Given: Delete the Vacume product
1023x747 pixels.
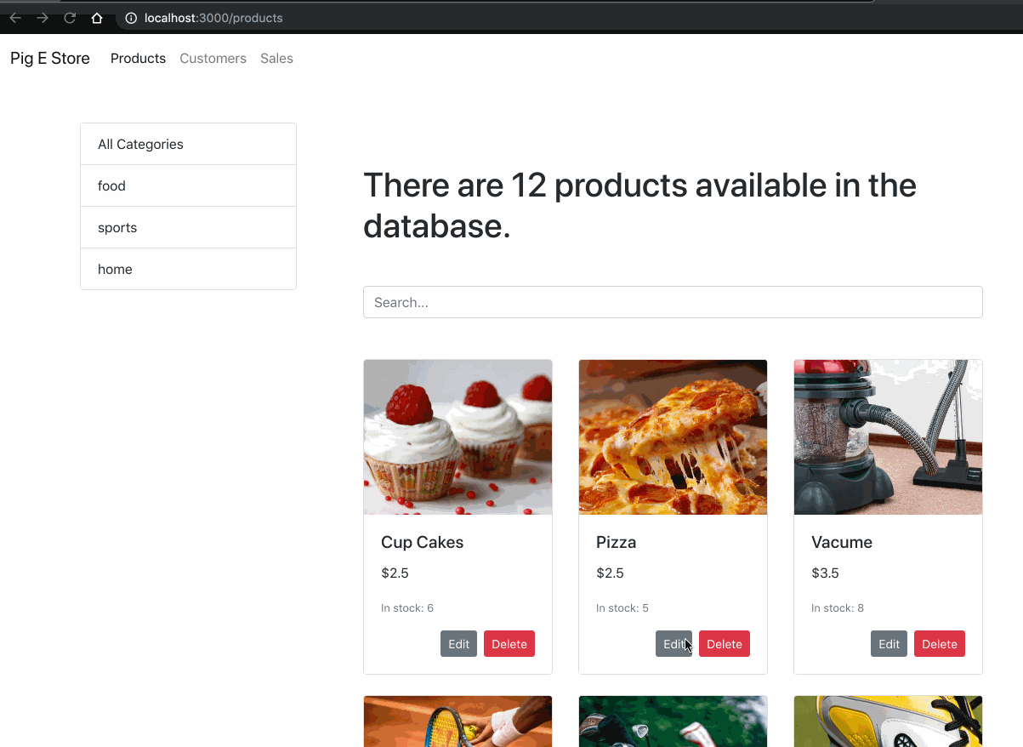Looking at the screenshot, I should click(940, 644).
